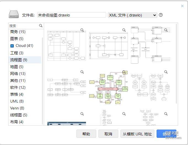Click the blue Cloud play icon
Screen dimensions: 188x145
click(12, 46)
